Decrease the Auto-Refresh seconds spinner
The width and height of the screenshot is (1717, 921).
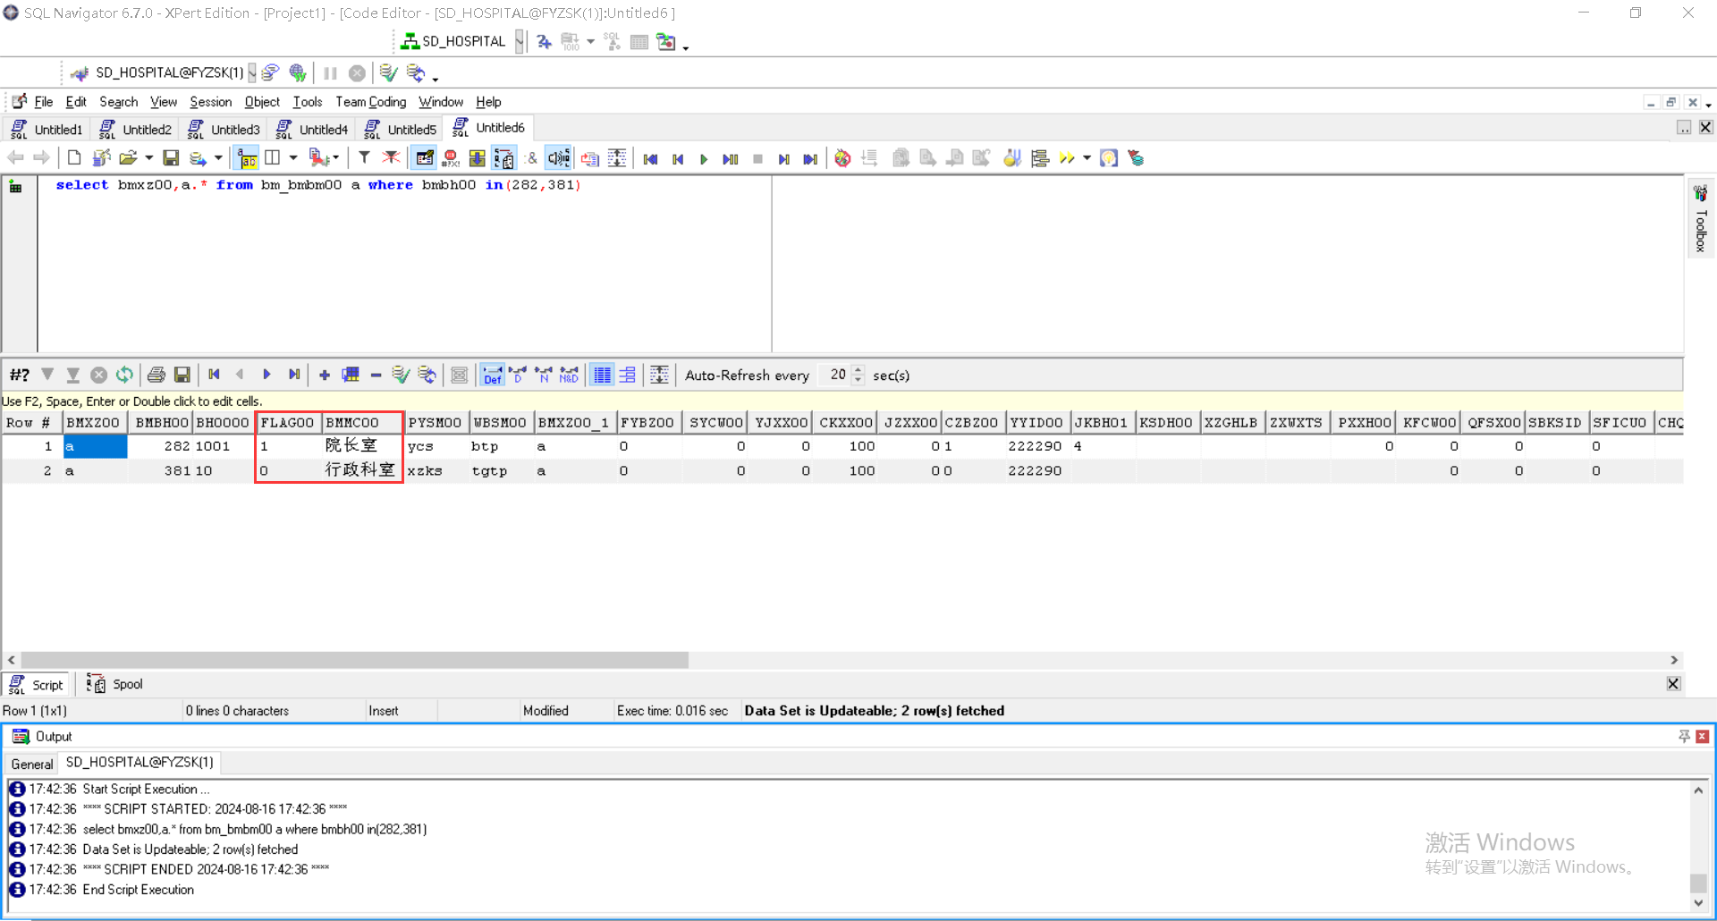[858, 380]
